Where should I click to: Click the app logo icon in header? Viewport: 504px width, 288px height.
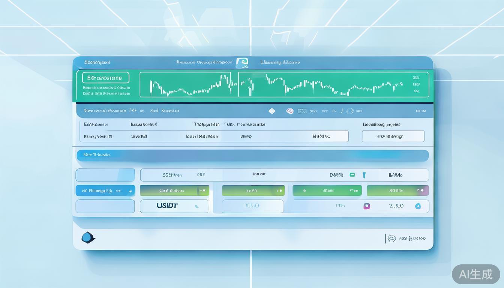(242, 63)
